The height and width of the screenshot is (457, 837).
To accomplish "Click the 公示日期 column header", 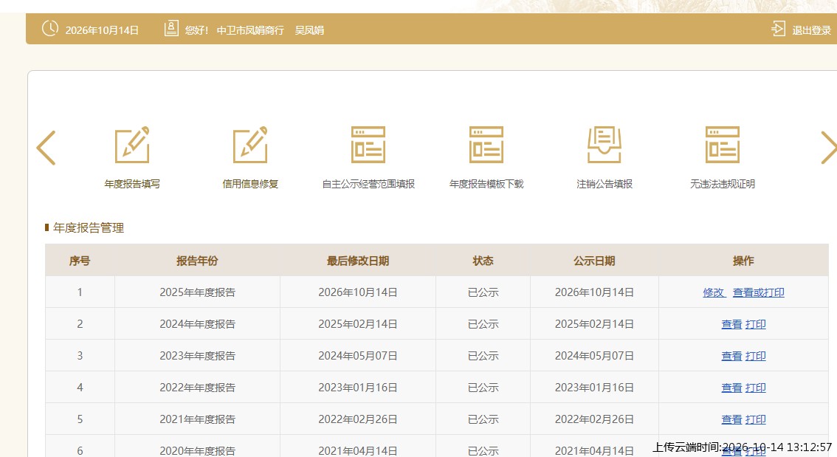I will (x=594, y=261).
